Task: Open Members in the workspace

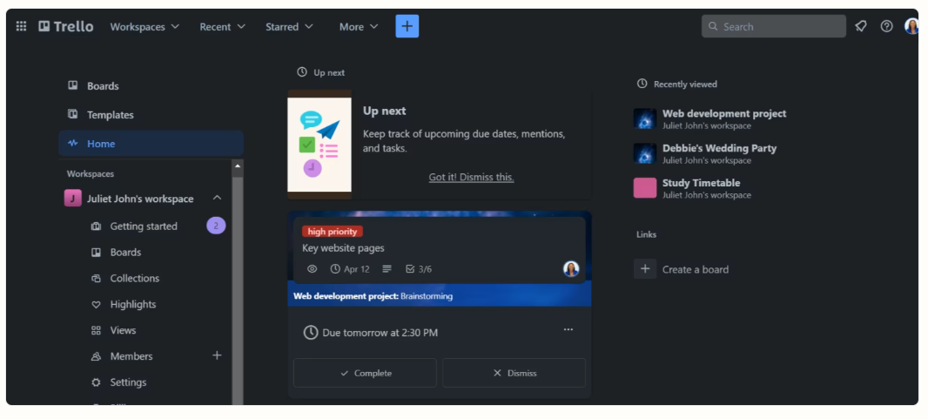Action: (131, 356)
